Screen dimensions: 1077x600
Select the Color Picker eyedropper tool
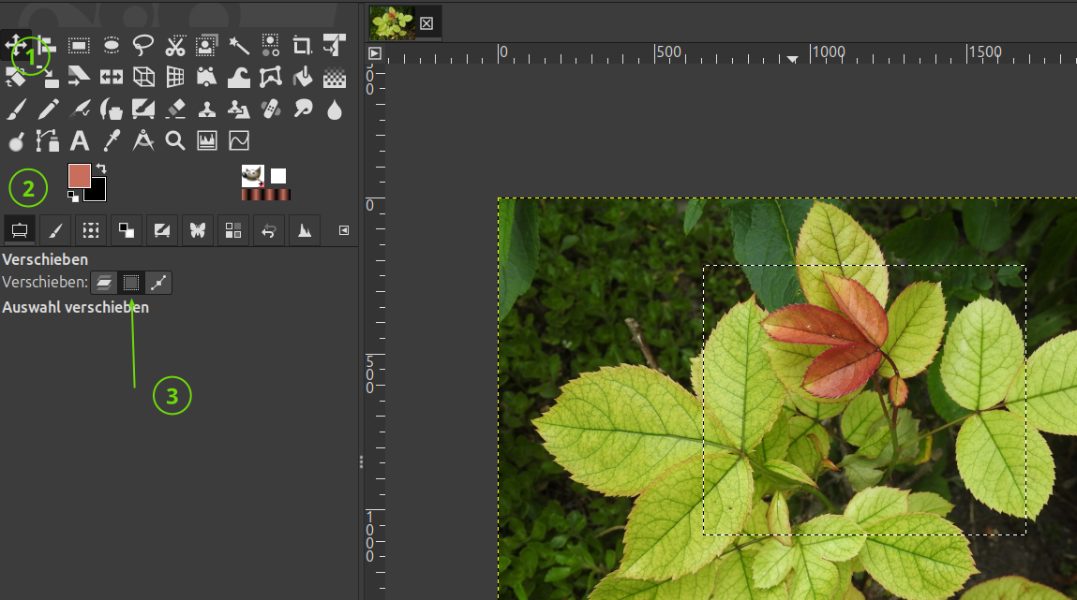(x=112, y=141)
